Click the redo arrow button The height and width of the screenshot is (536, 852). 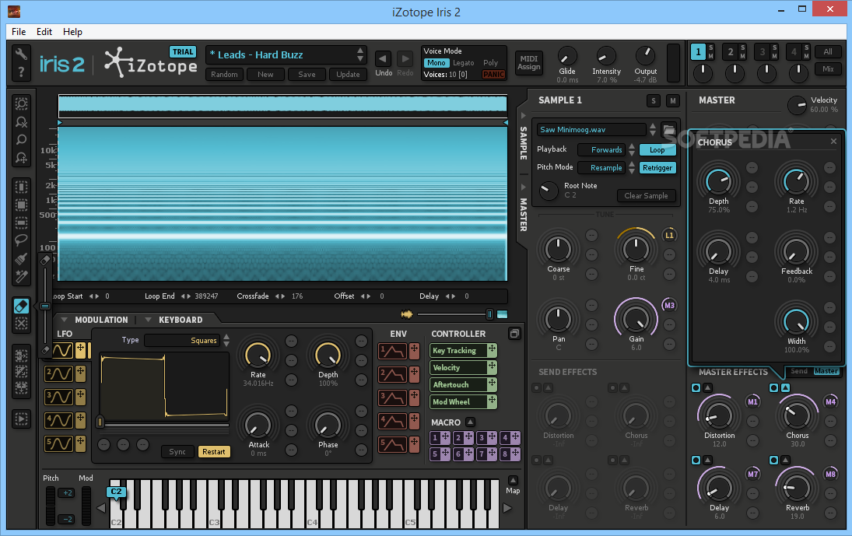[405, 58]
